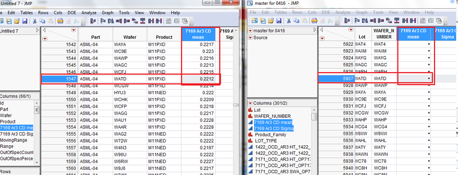Click Cut scissors icon in Untitled 7 toolbar
Viewport: 458px width, 175px height.
click(34, 21)
